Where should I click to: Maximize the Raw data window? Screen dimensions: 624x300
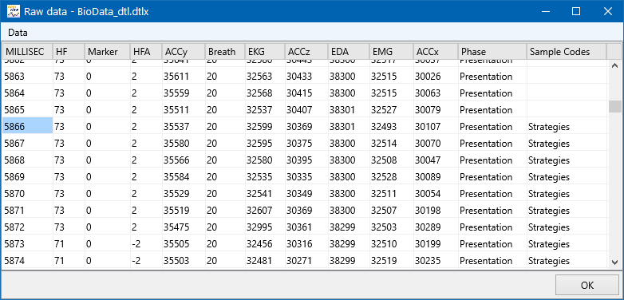coord(576,11)
